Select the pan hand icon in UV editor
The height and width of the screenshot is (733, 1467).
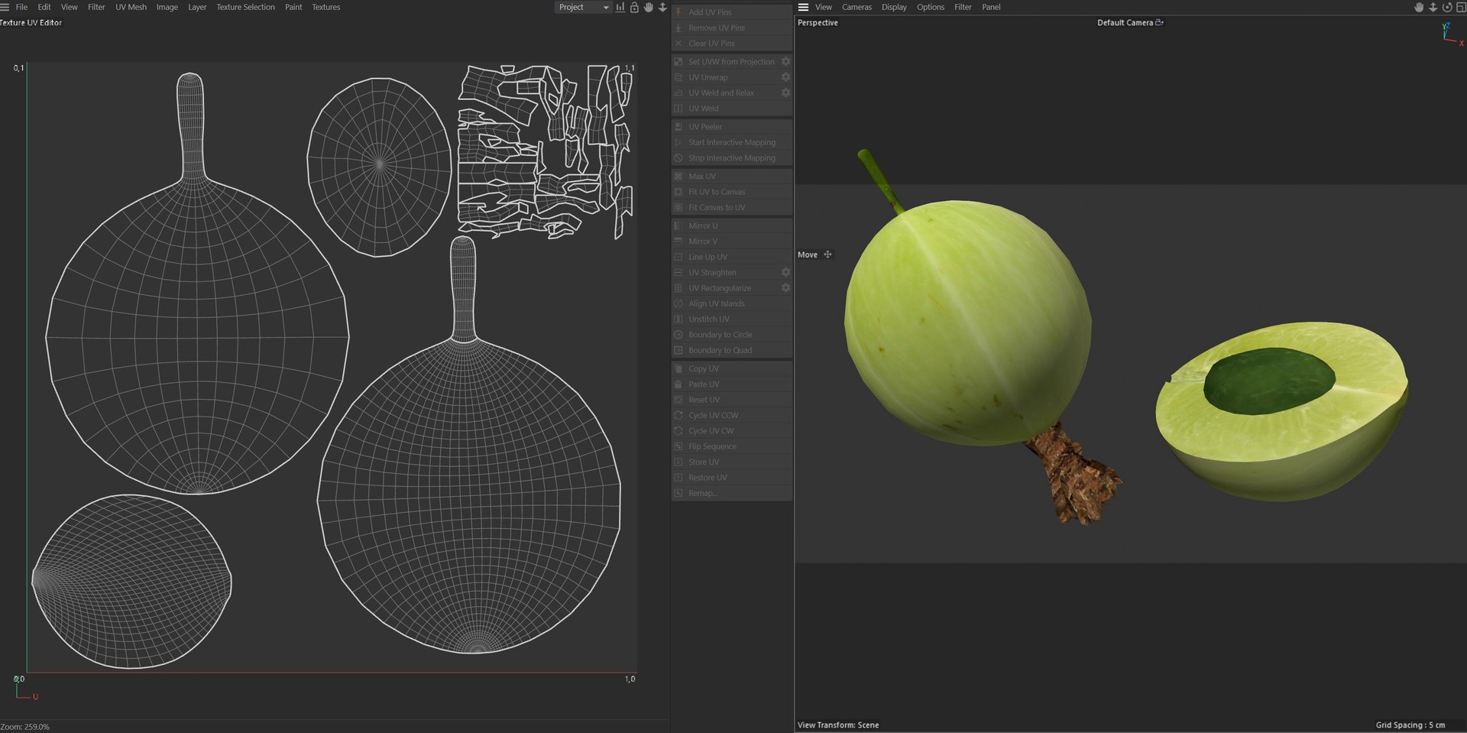(x=649, y=7)
